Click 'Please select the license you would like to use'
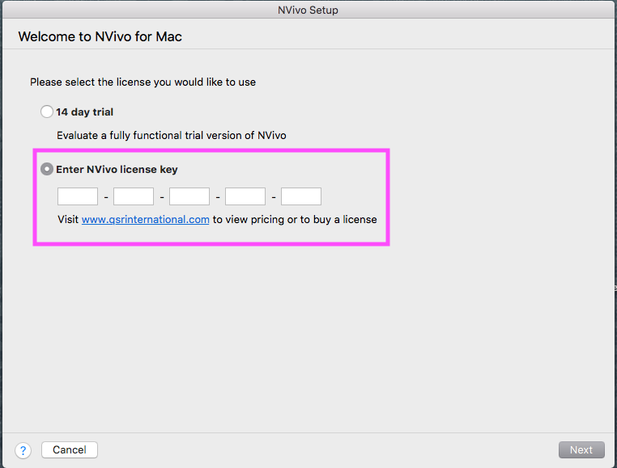The height and width of the screenshot is (468, 617). pyautogui.click(x=143, y=82)
